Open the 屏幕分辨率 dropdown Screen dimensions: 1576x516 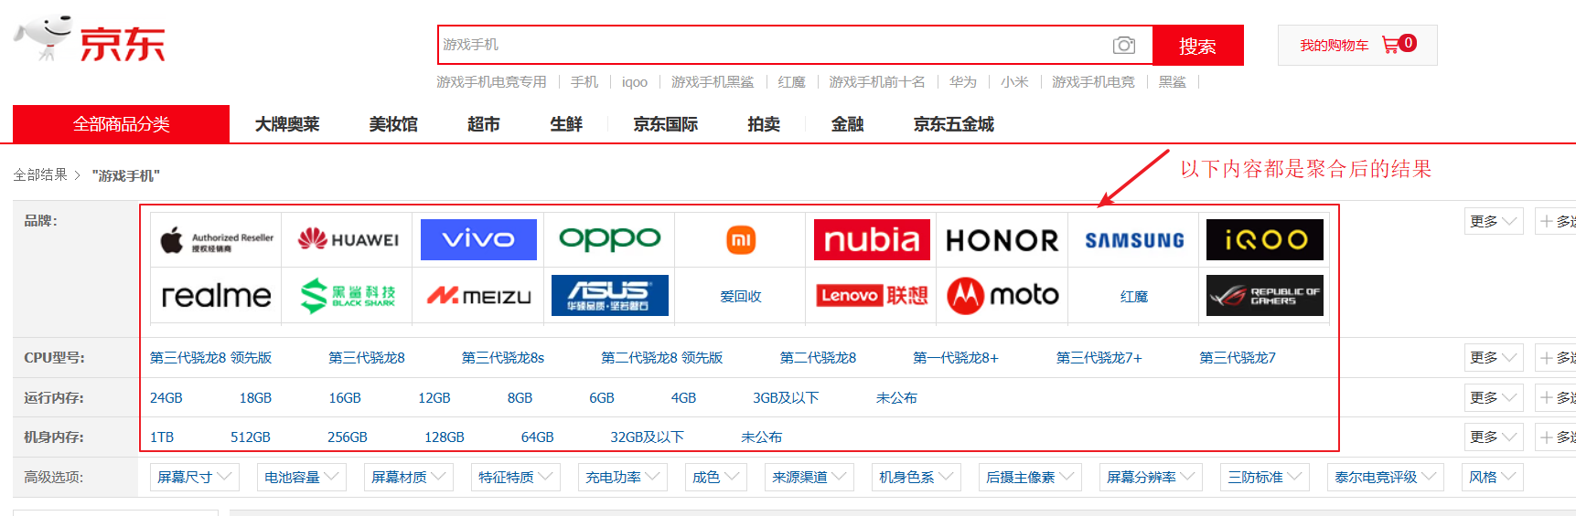pos(1151,477)
